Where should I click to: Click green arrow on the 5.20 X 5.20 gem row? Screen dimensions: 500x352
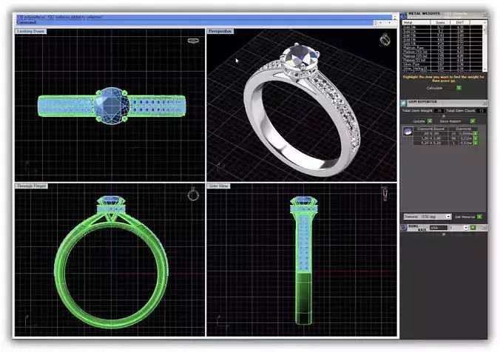[x=476, y=143]
